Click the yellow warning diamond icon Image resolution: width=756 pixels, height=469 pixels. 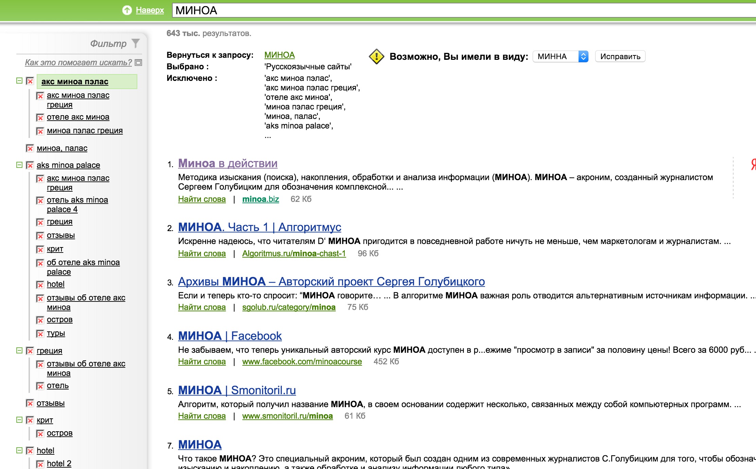(x=376, y=56)
